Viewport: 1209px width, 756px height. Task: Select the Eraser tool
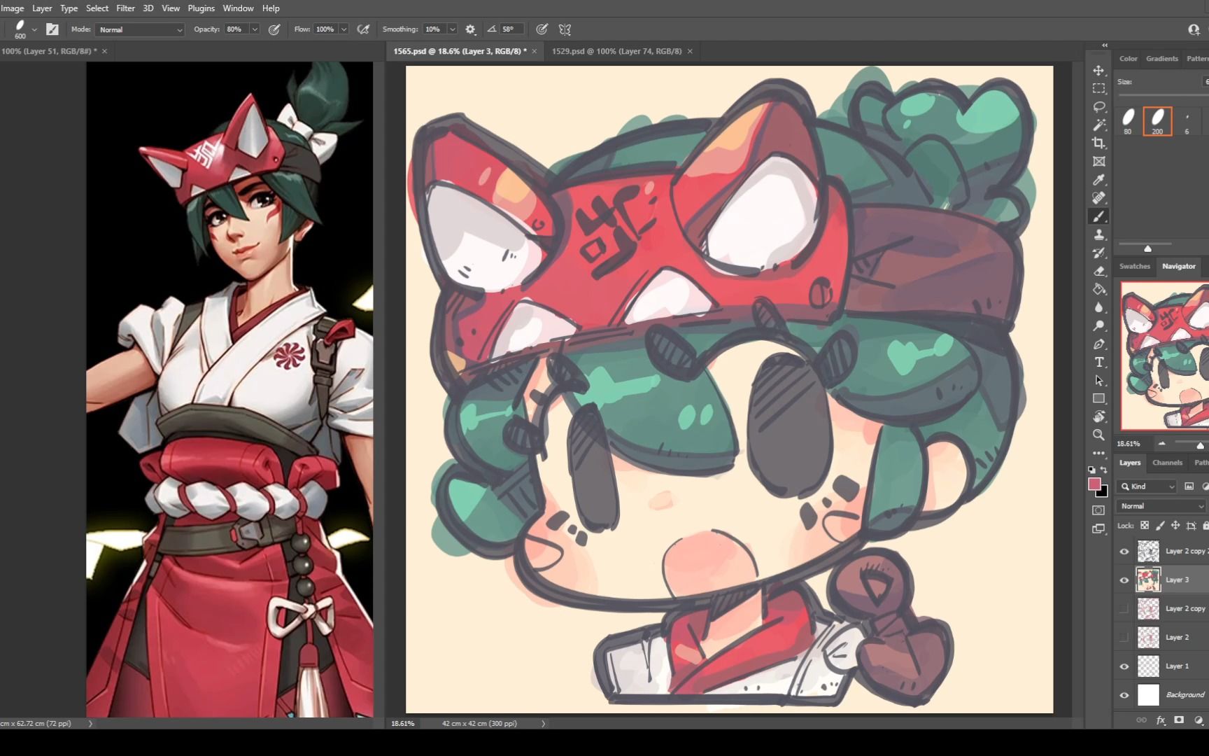tap(1099, 271)
